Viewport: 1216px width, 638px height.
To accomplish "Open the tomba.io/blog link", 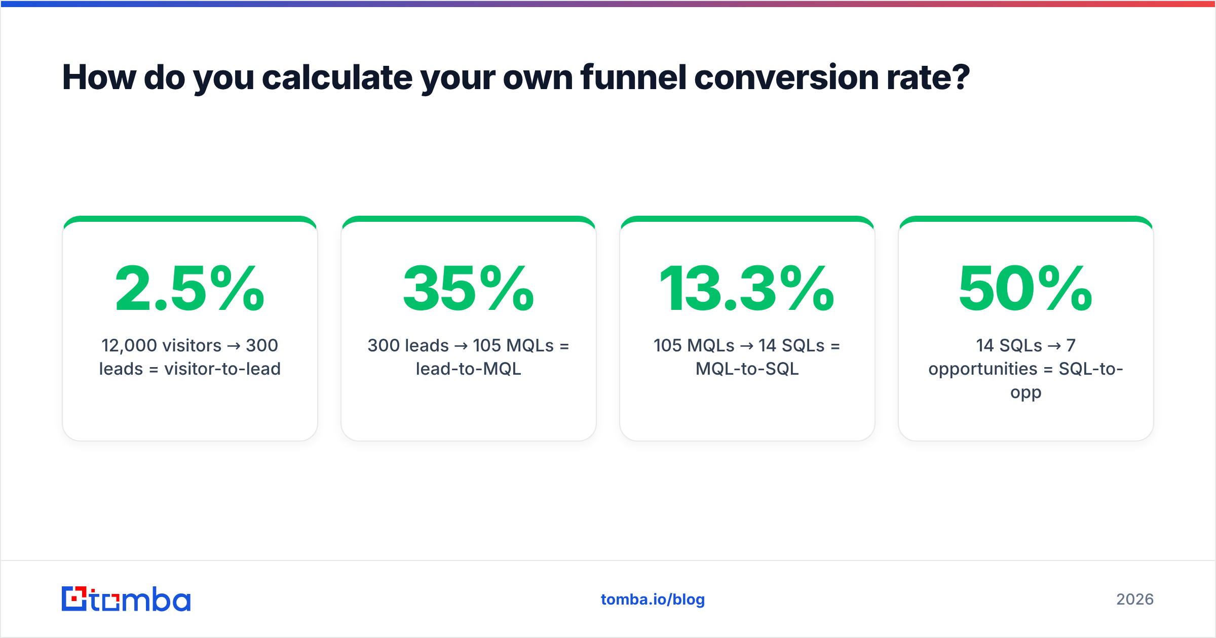I will tap(653, 600).
